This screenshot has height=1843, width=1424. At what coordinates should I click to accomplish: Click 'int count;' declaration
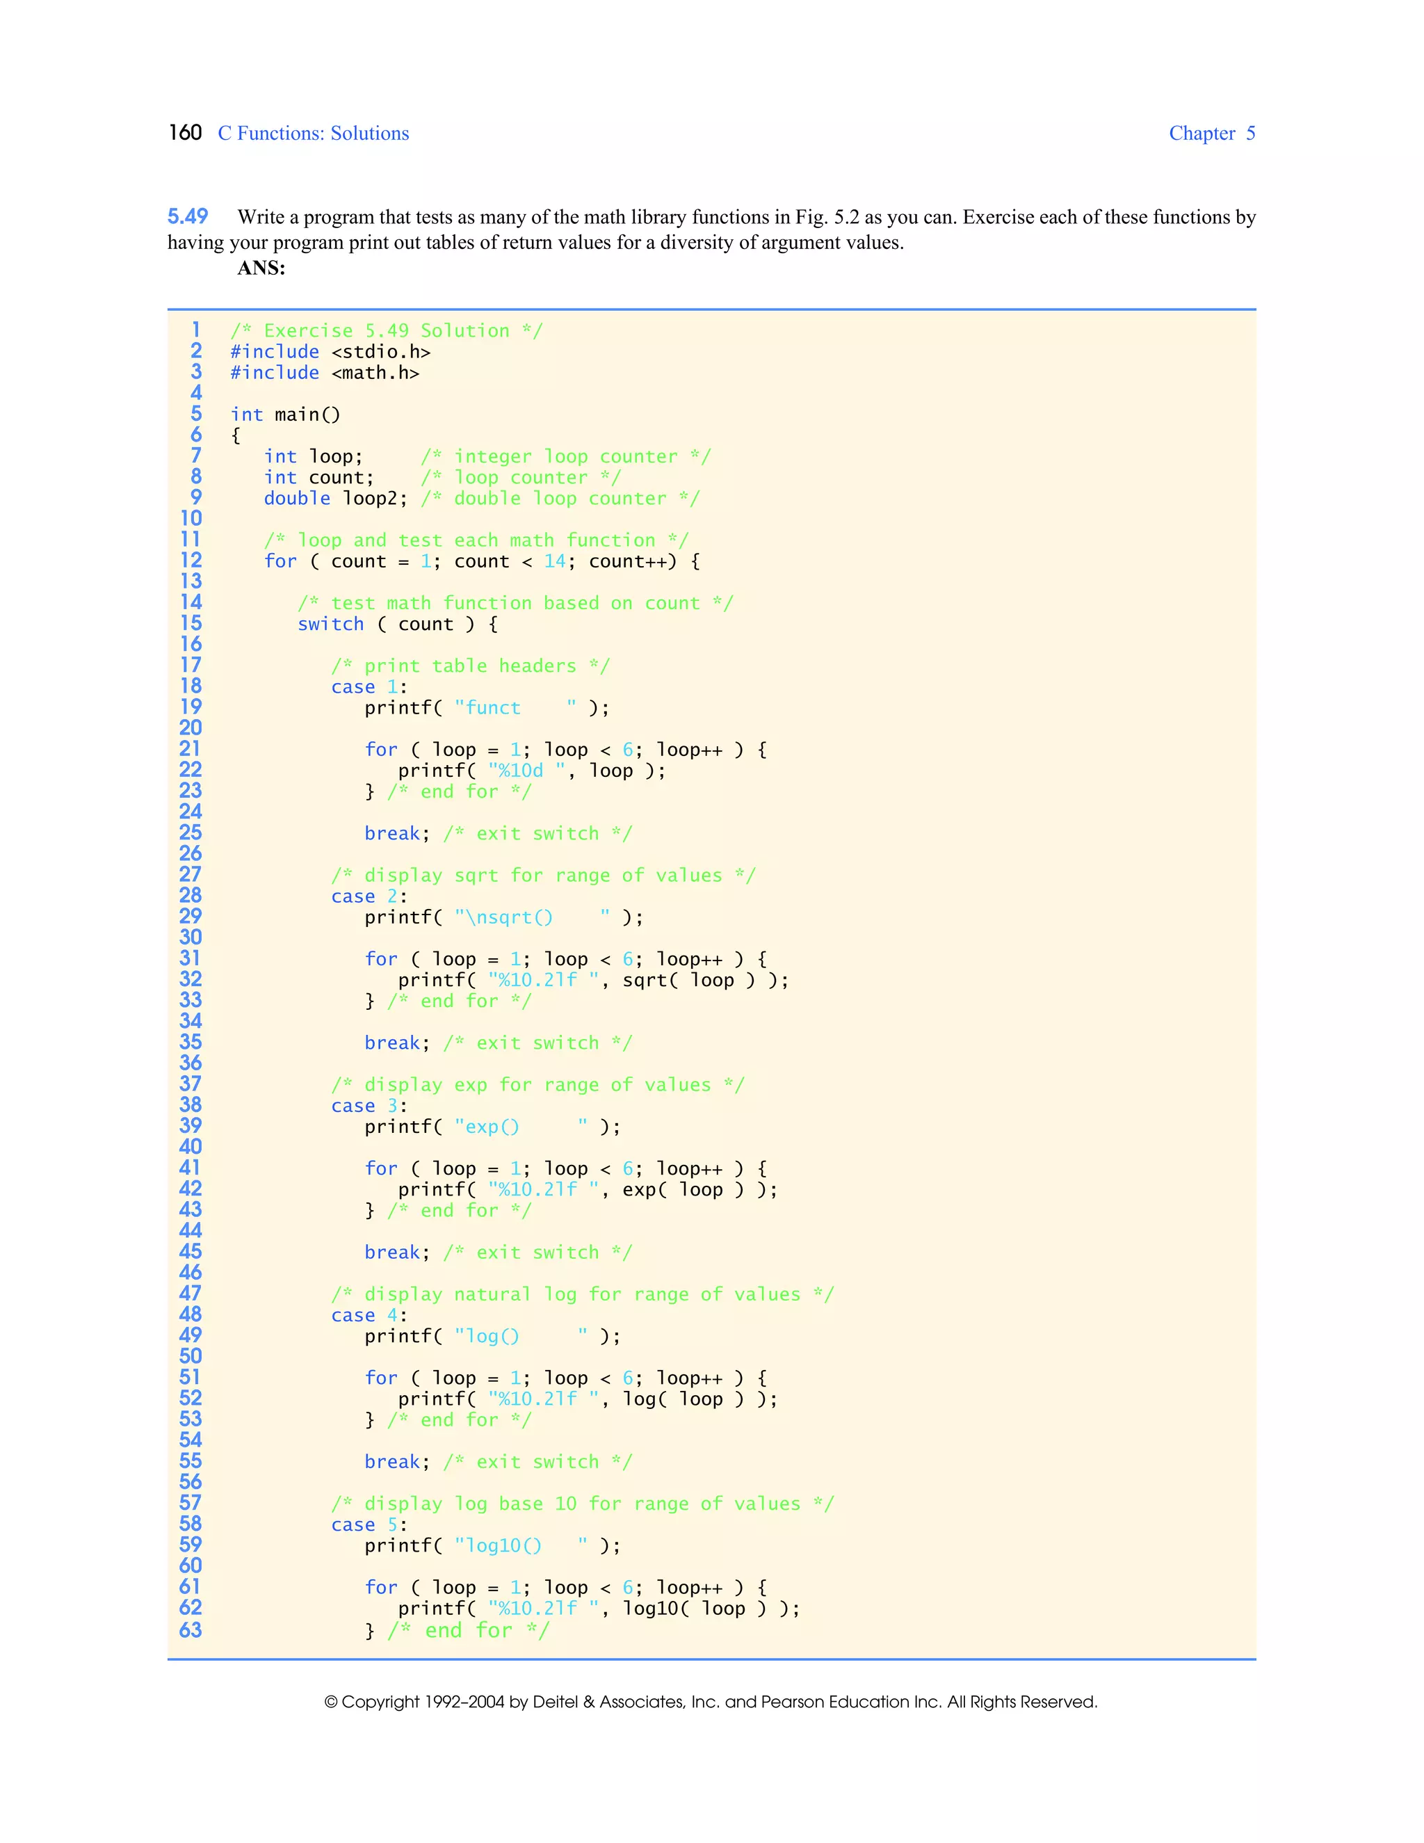318,478
